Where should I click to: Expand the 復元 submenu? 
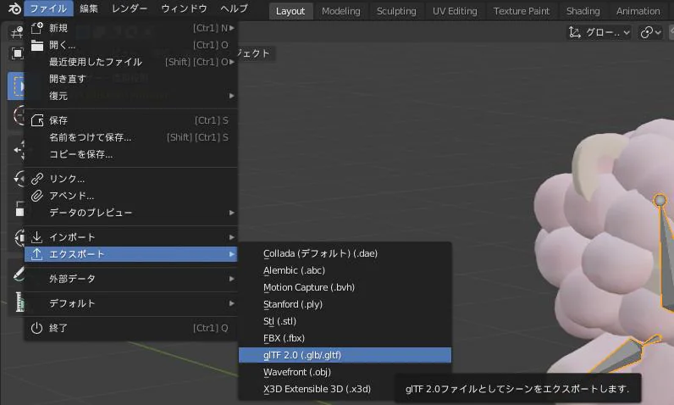(131, 96)
